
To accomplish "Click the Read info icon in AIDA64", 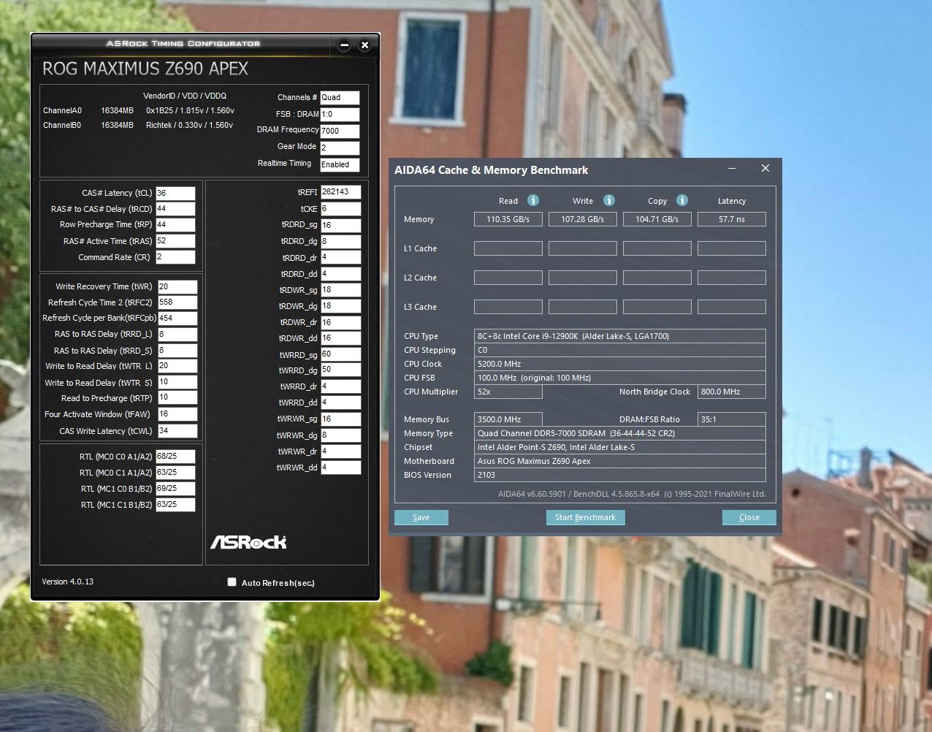I will coord(533,200).
